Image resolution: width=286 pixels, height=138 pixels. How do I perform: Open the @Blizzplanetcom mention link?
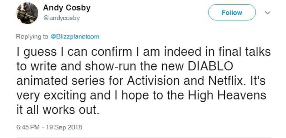point(75,37)
